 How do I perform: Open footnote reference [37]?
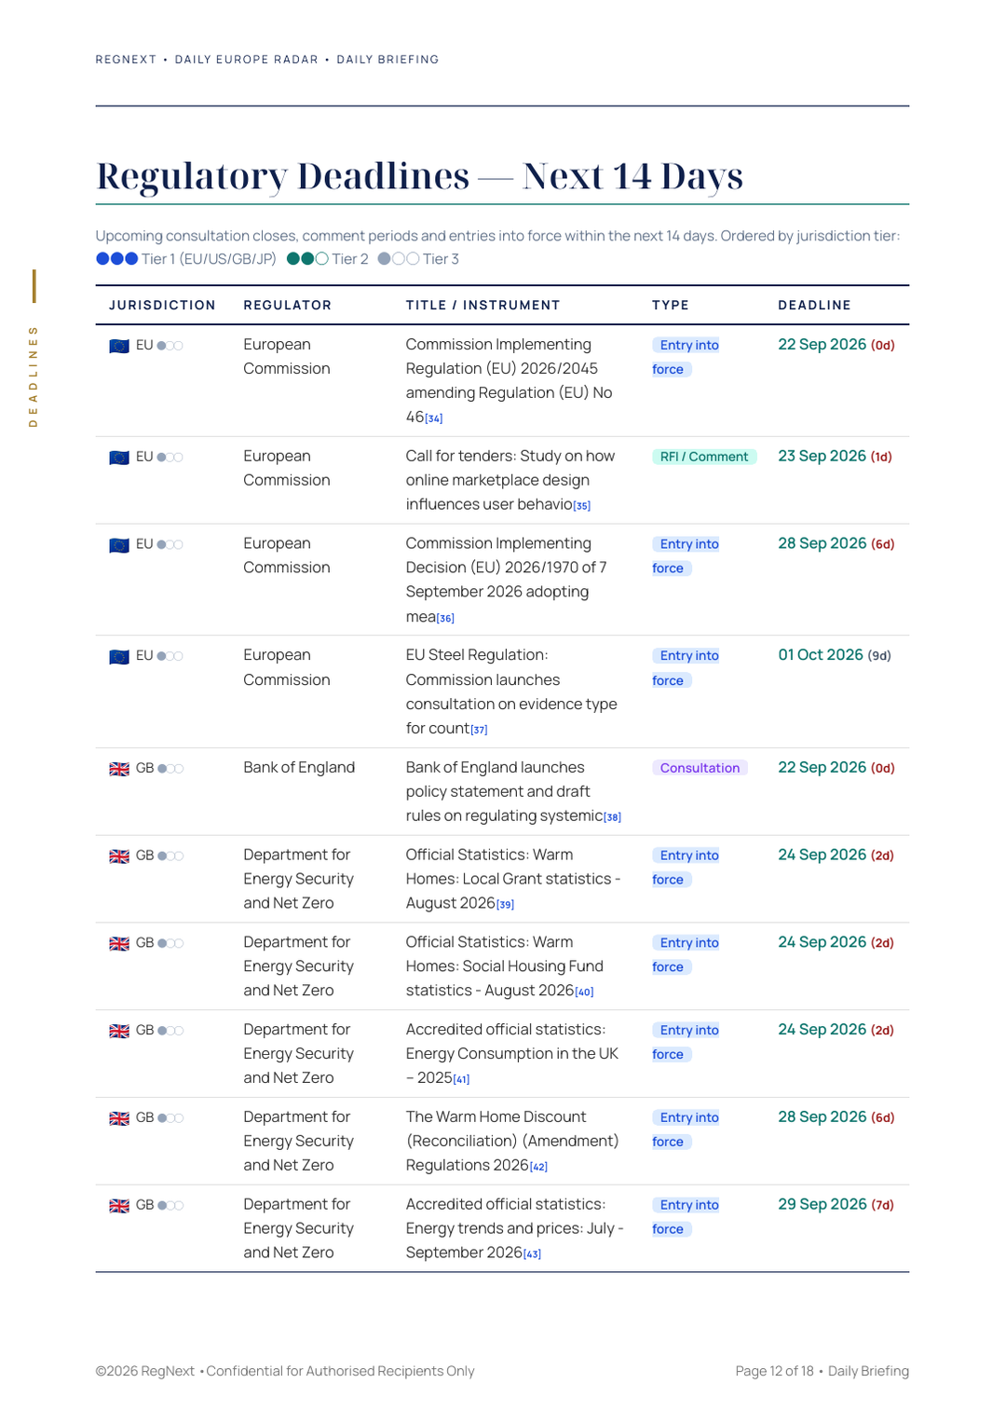point(479,730)
